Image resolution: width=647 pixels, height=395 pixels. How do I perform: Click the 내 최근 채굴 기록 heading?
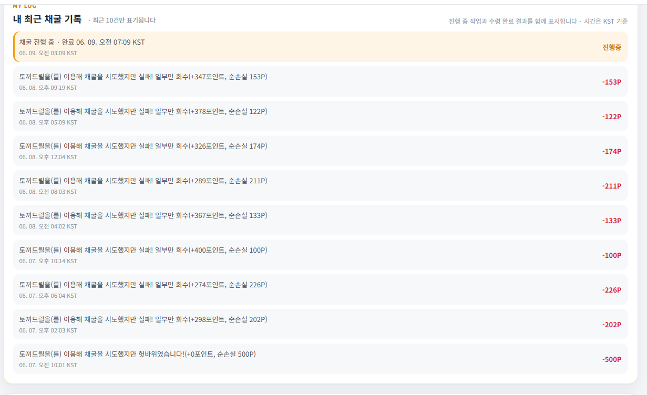pos(47,19)
